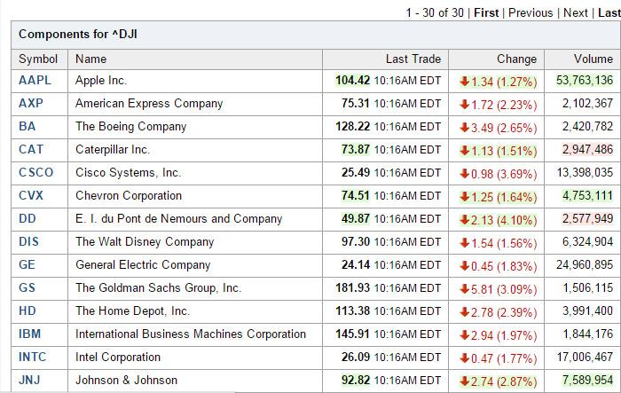Image resolution: width=621 pixels, height=393 pixels.
Task: Go to the First page of results
Action: 486,12
